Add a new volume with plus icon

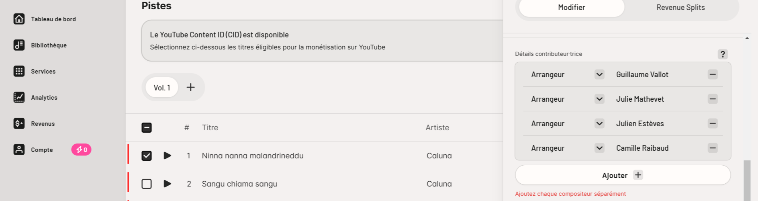[191, 87]
